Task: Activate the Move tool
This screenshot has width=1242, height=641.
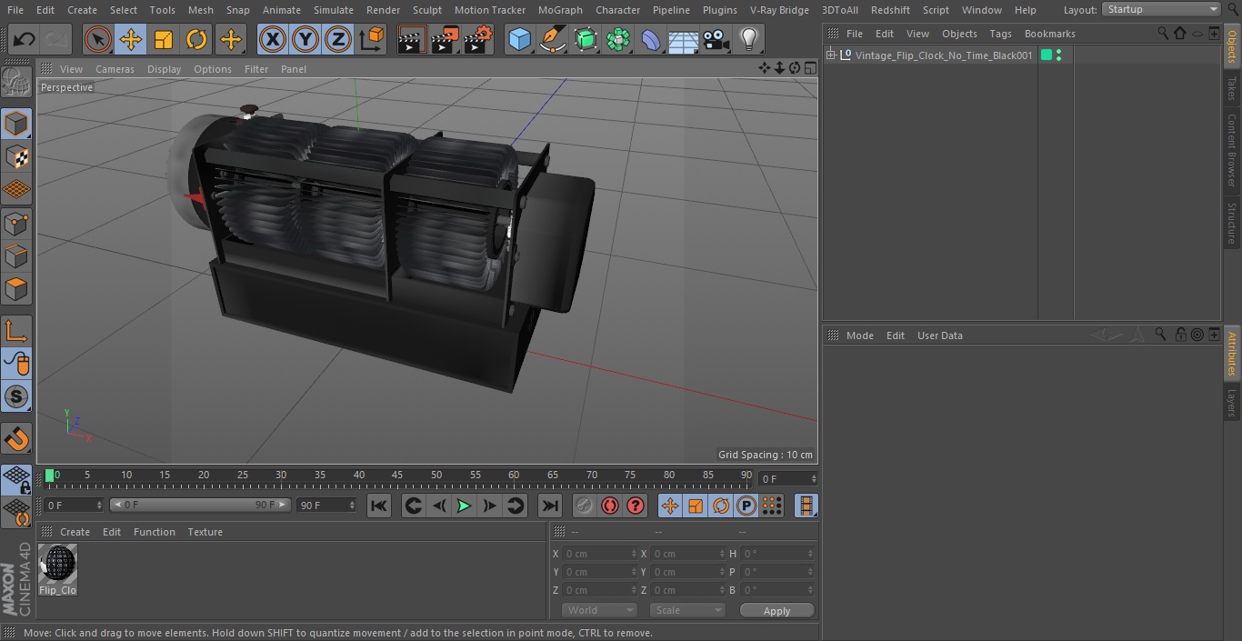Action: click(131, 39)
